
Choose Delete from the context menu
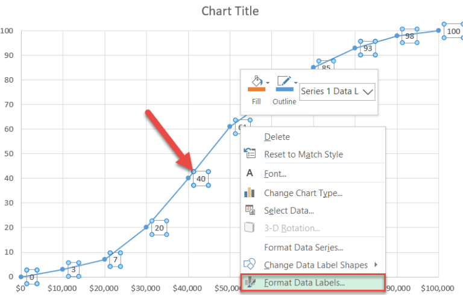(x=277, y=137)
